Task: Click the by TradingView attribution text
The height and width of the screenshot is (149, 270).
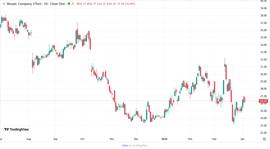Action: [138, 145]
